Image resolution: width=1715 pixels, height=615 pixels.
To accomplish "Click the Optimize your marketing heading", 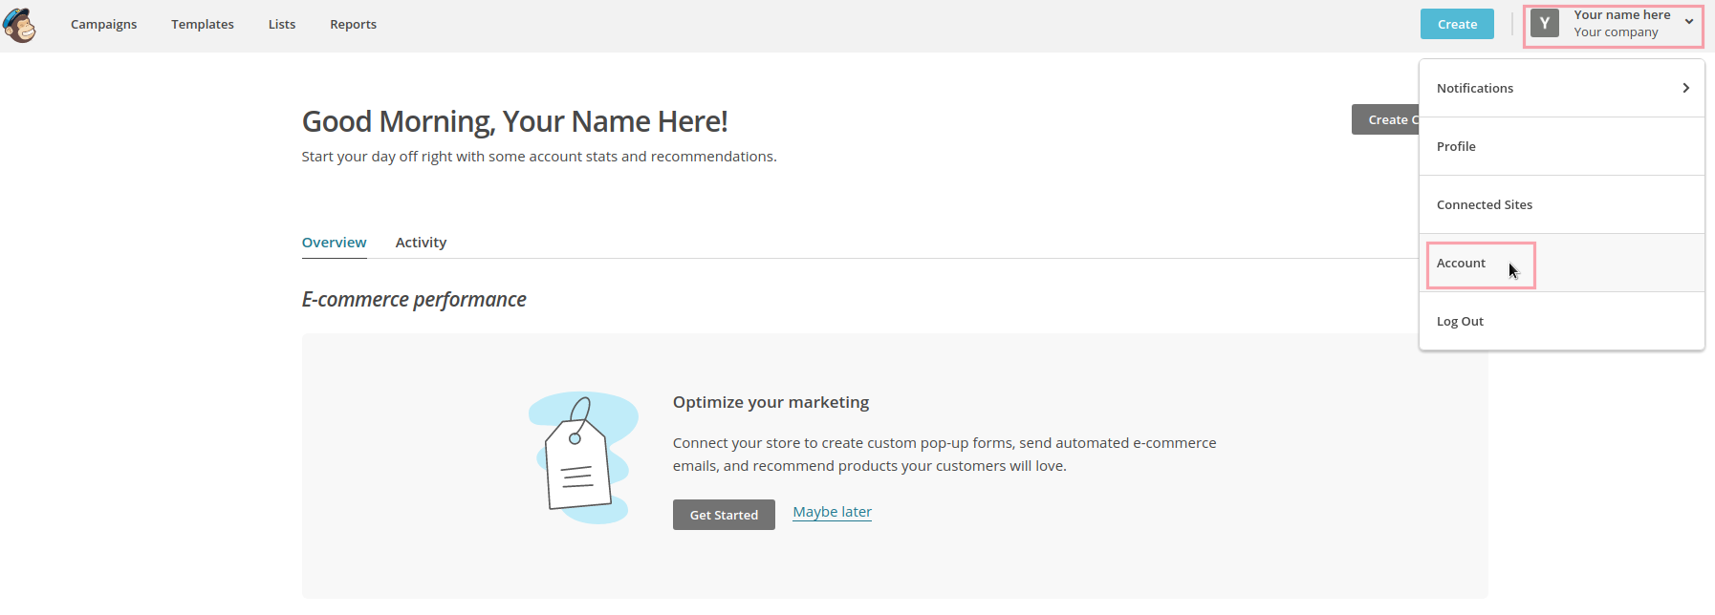I will click(771, 402).
